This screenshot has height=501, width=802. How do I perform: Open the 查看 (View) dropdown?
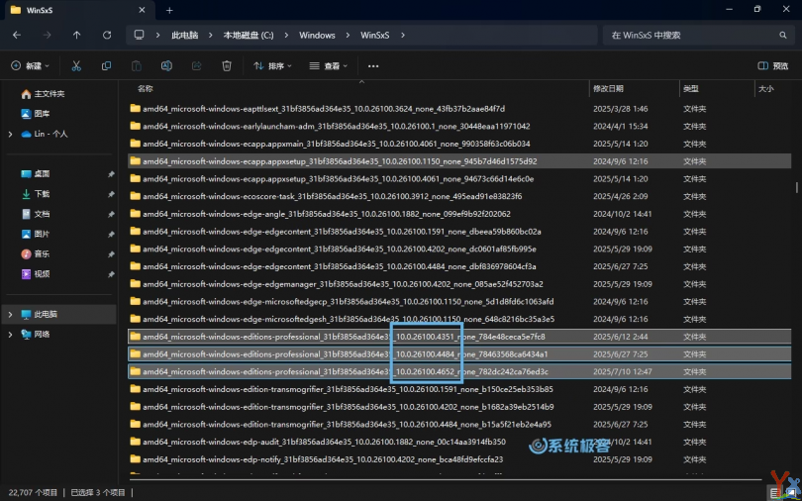pos(330,66)
